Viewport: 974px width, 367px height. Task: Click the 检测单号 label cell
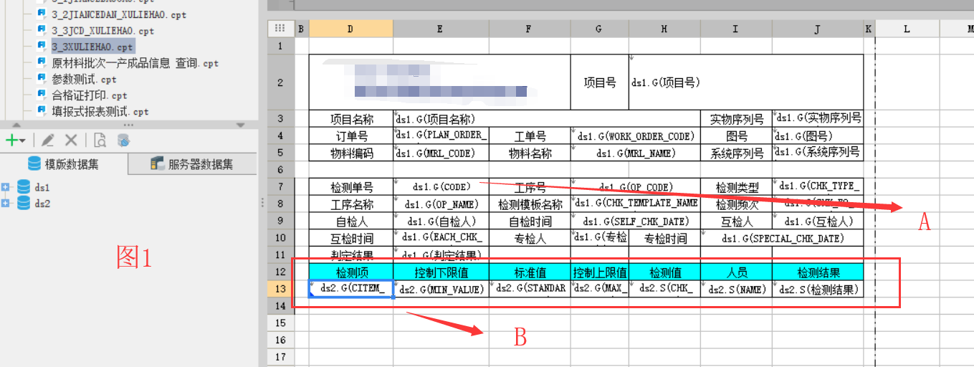[x=351, y=187]
